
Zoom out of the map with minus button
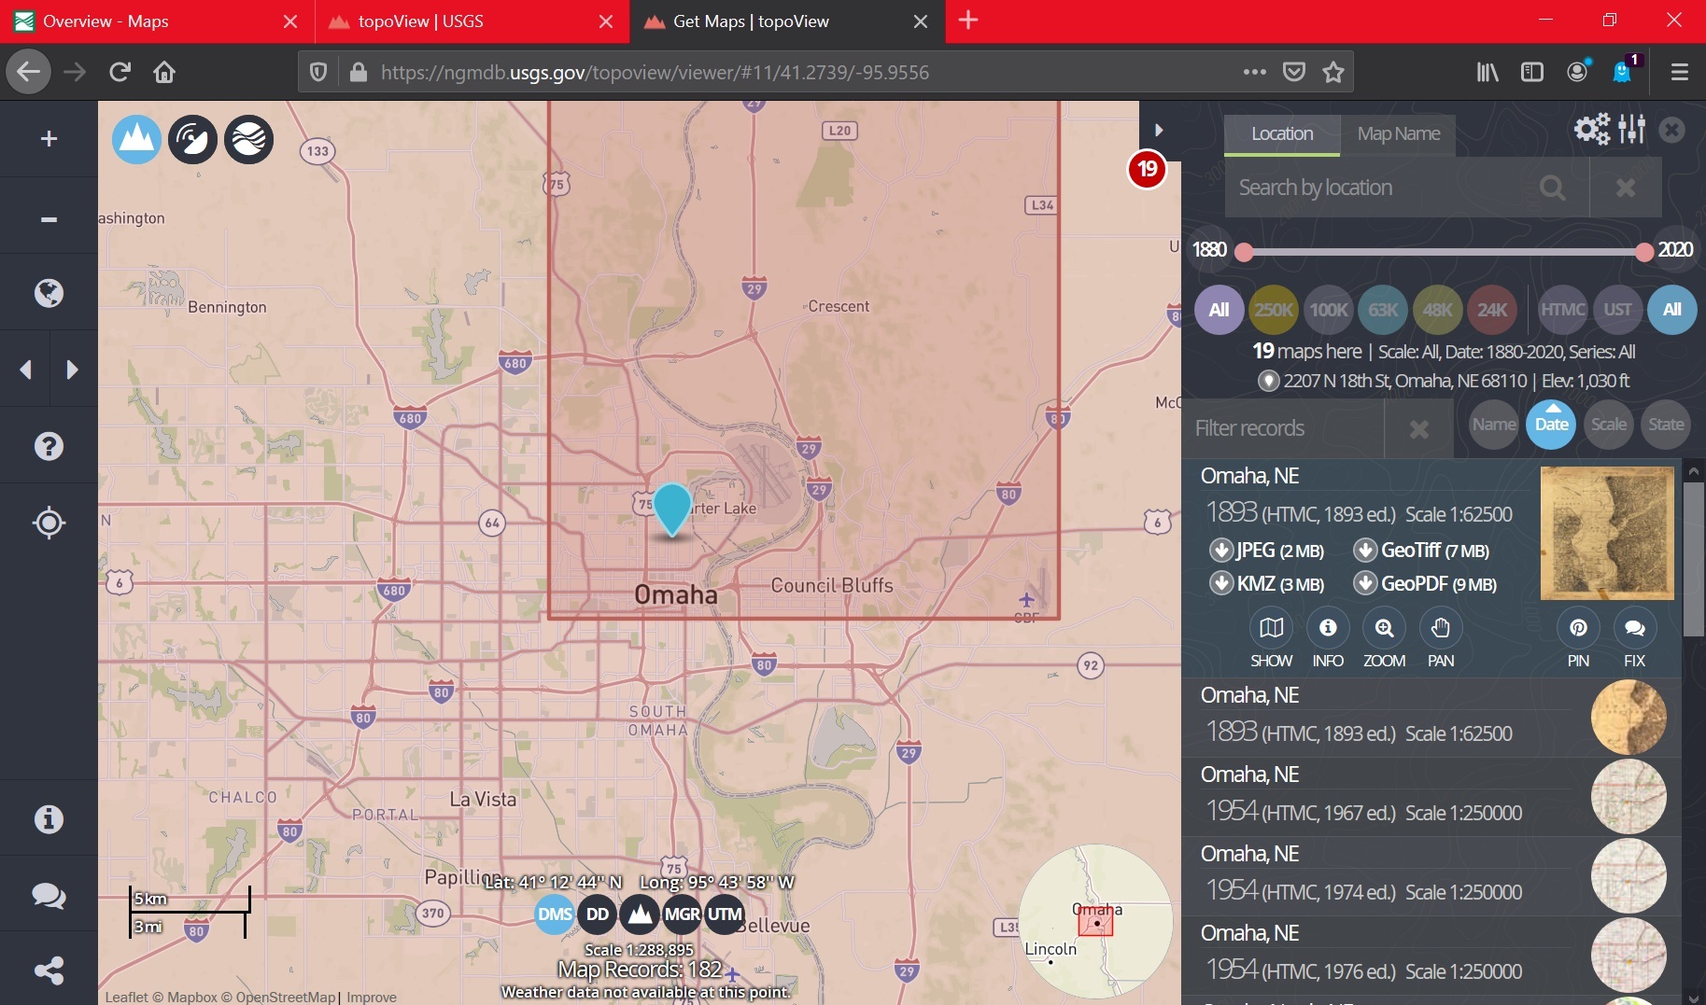49,219
